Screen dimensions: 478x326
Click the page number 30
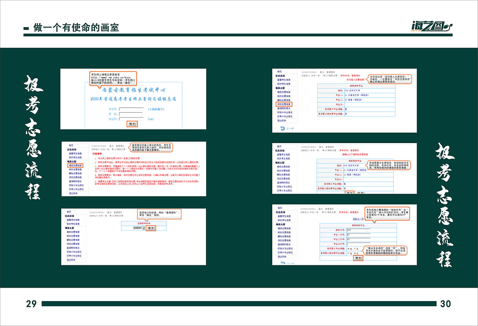tap(446, 304)
